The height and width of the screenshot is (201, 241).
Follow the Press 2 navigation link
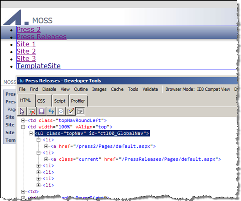28,29
